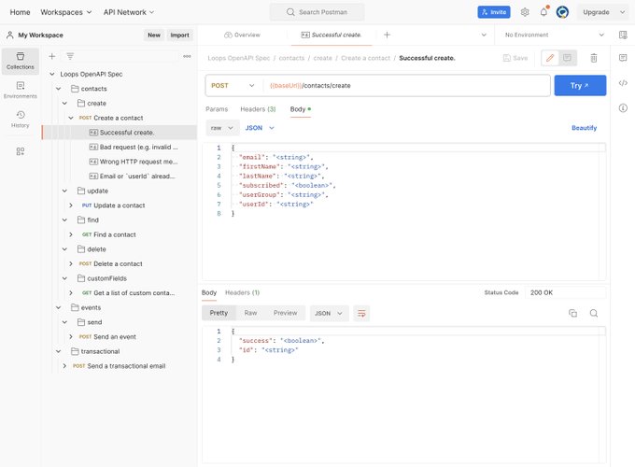
Task: Click the Invite button
Action: pos(494,12)
